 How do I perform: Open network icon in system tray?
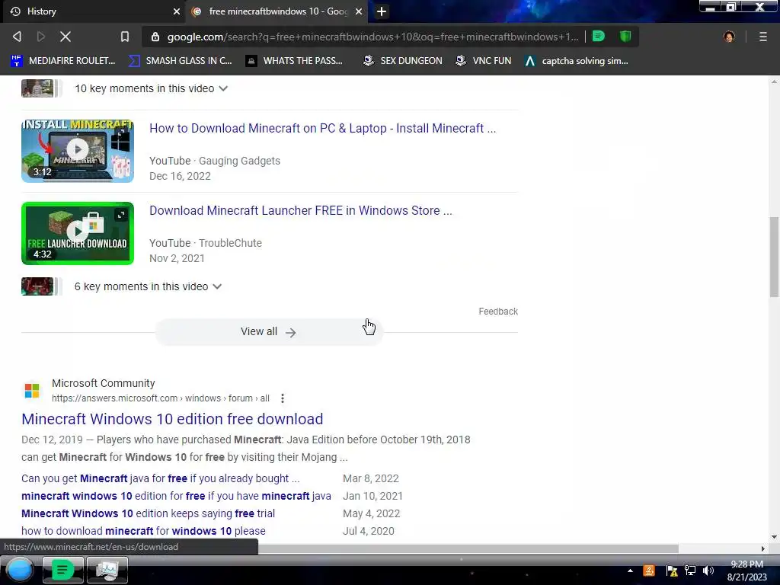[x=690, y=571]
